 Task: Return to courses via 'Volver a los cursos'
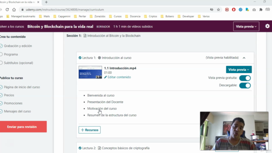(12, 26)
